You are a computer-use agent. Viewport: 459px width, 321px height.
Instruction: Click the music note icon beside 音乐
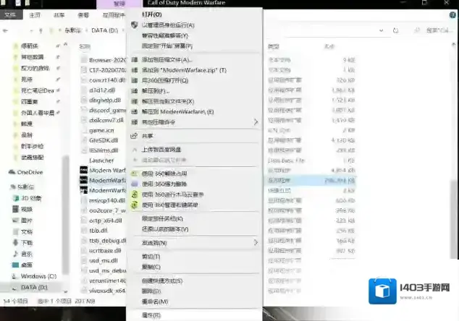(x=15, y=254)
